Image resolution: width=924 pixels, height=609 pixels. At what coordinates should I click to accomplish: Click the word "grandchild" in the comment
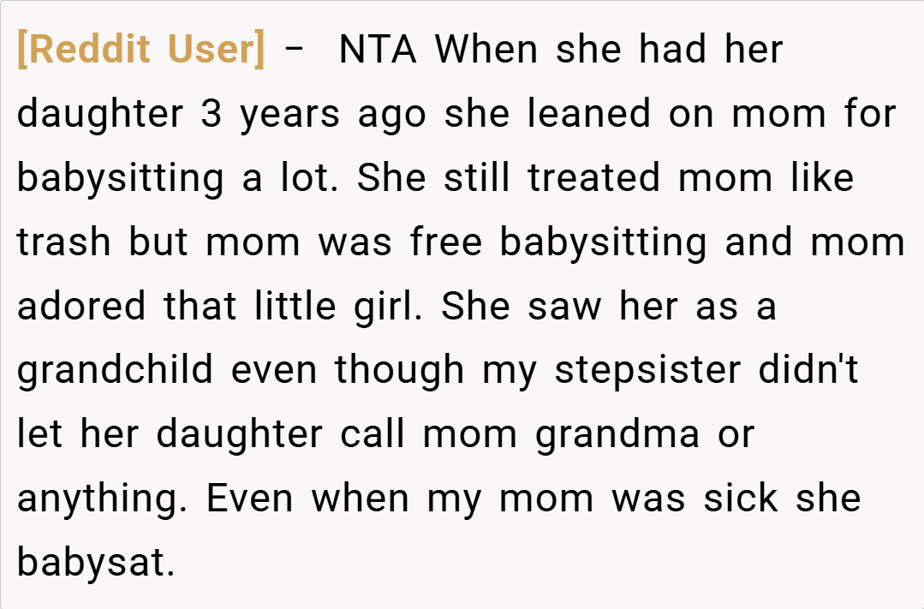116,371
